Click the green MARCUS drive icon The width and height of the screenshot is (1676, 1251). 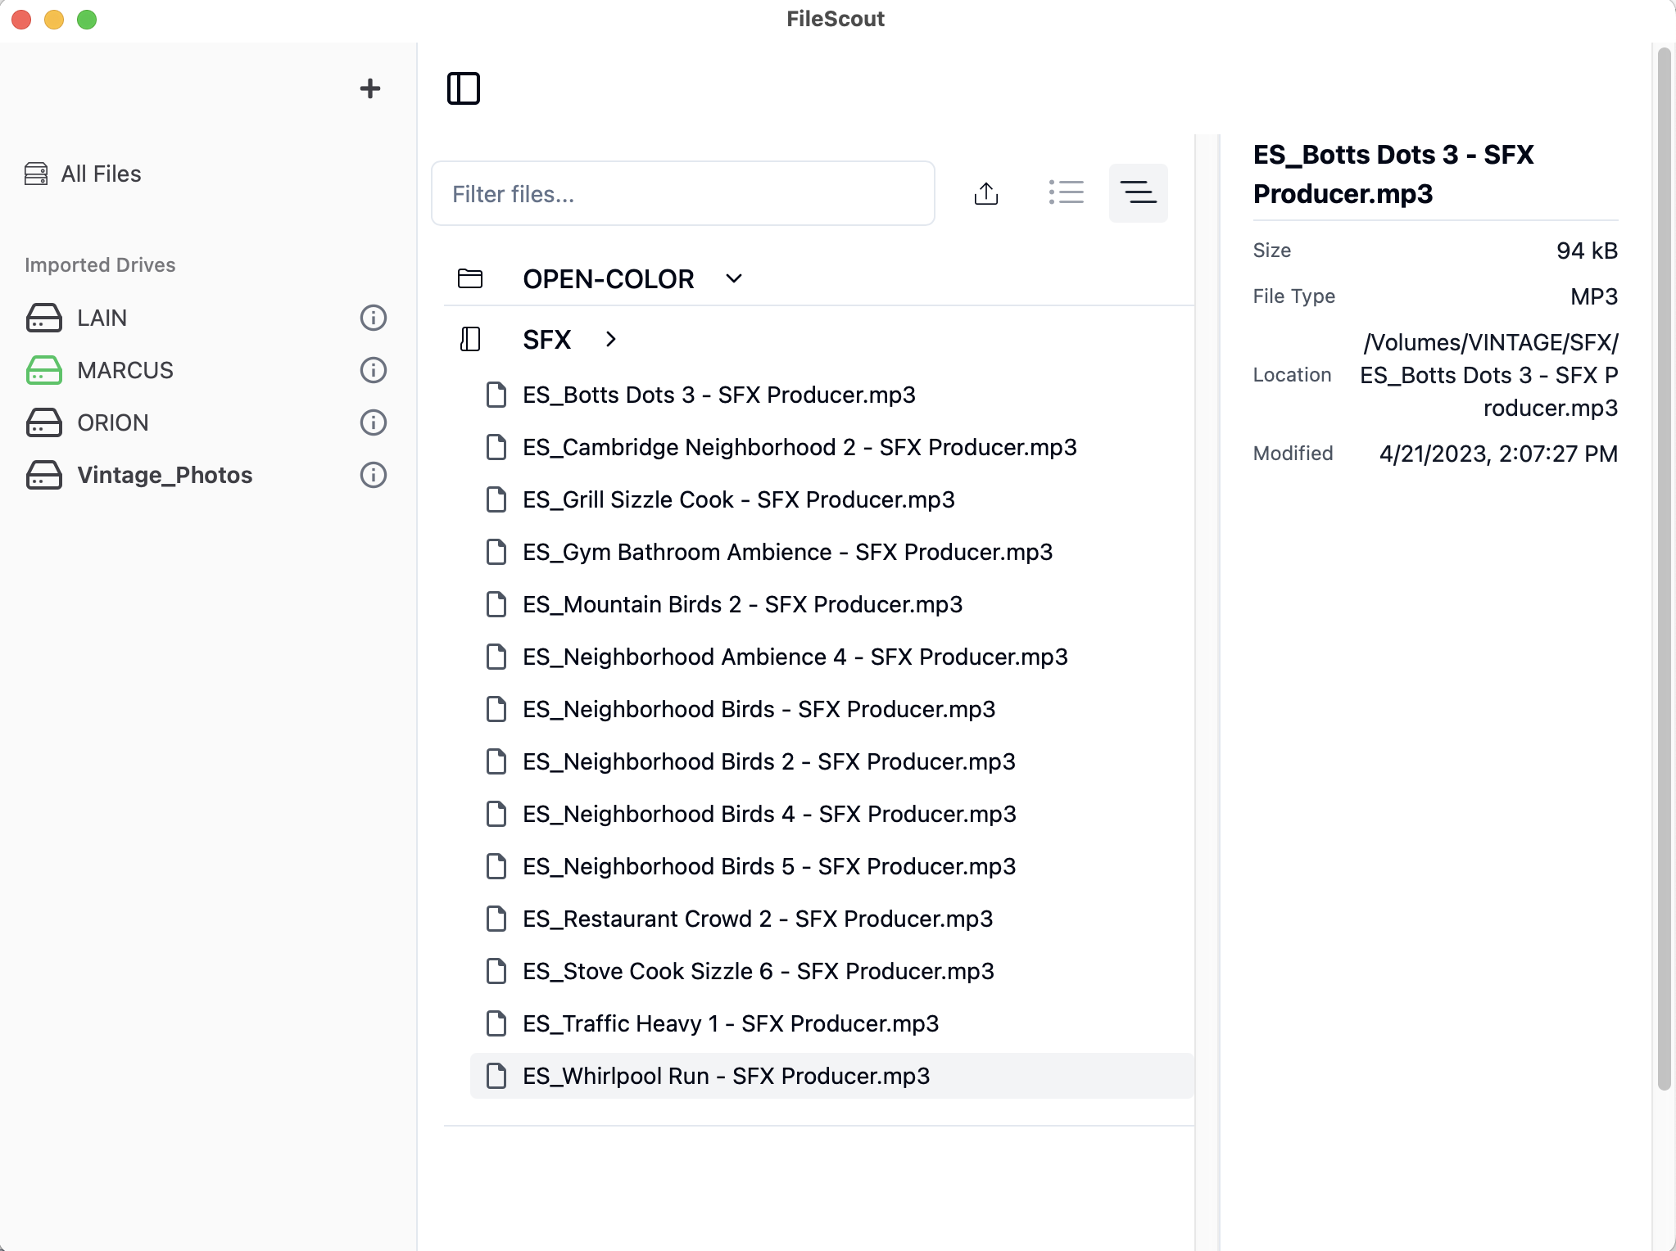tap(45, 370)
